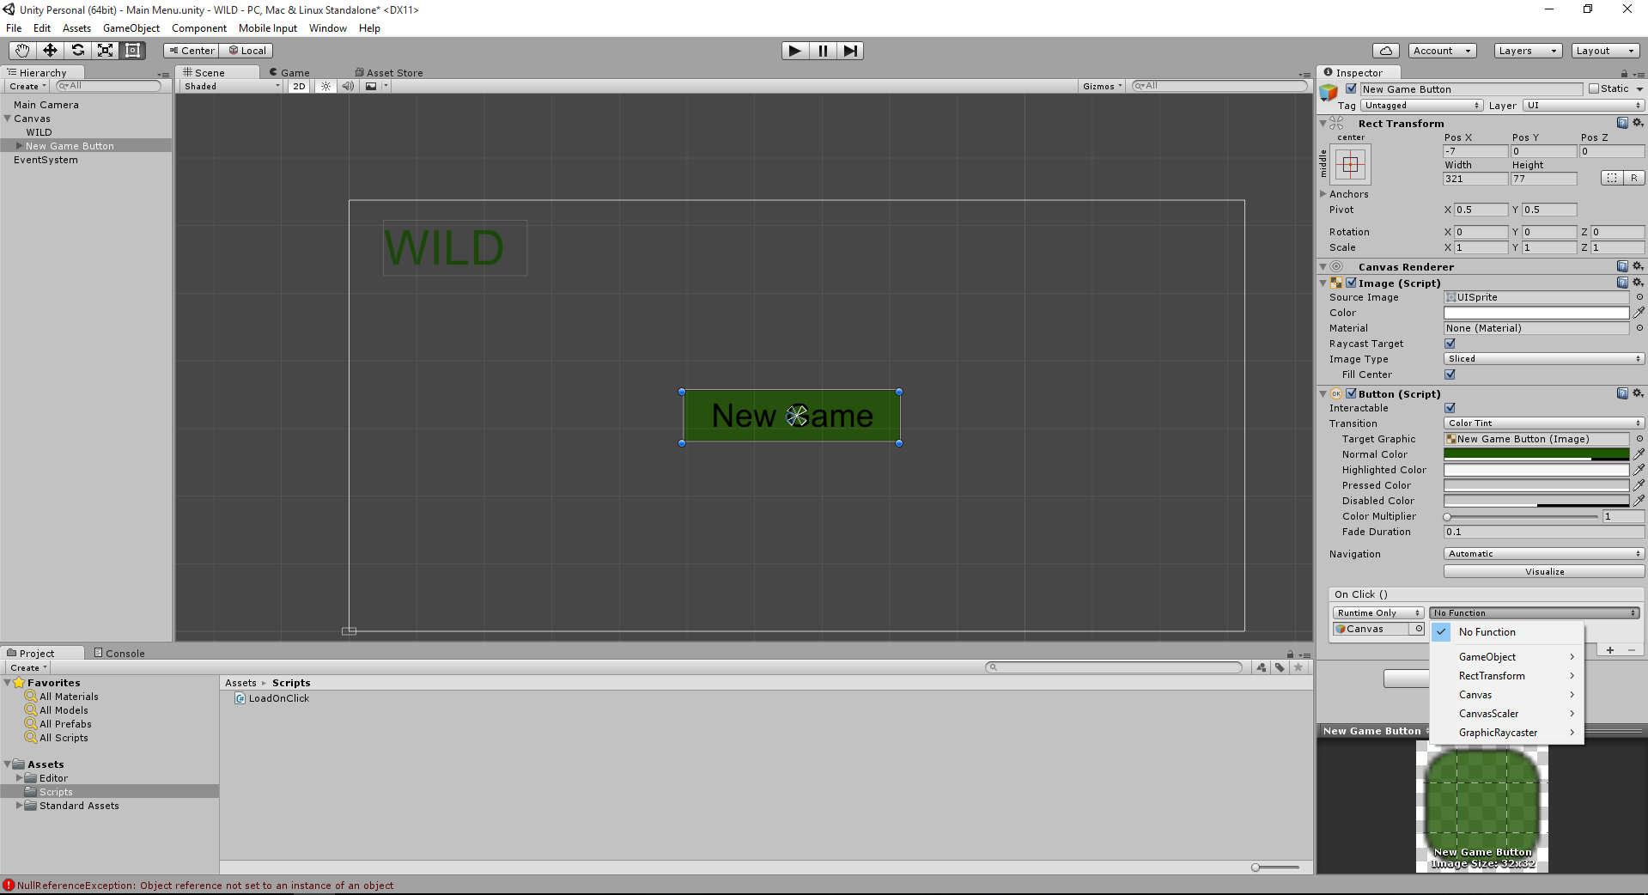The height and width of the screenshot is (895, 1648).
Task: Disable Image script component checkbox
Action: coord(1351,283)
